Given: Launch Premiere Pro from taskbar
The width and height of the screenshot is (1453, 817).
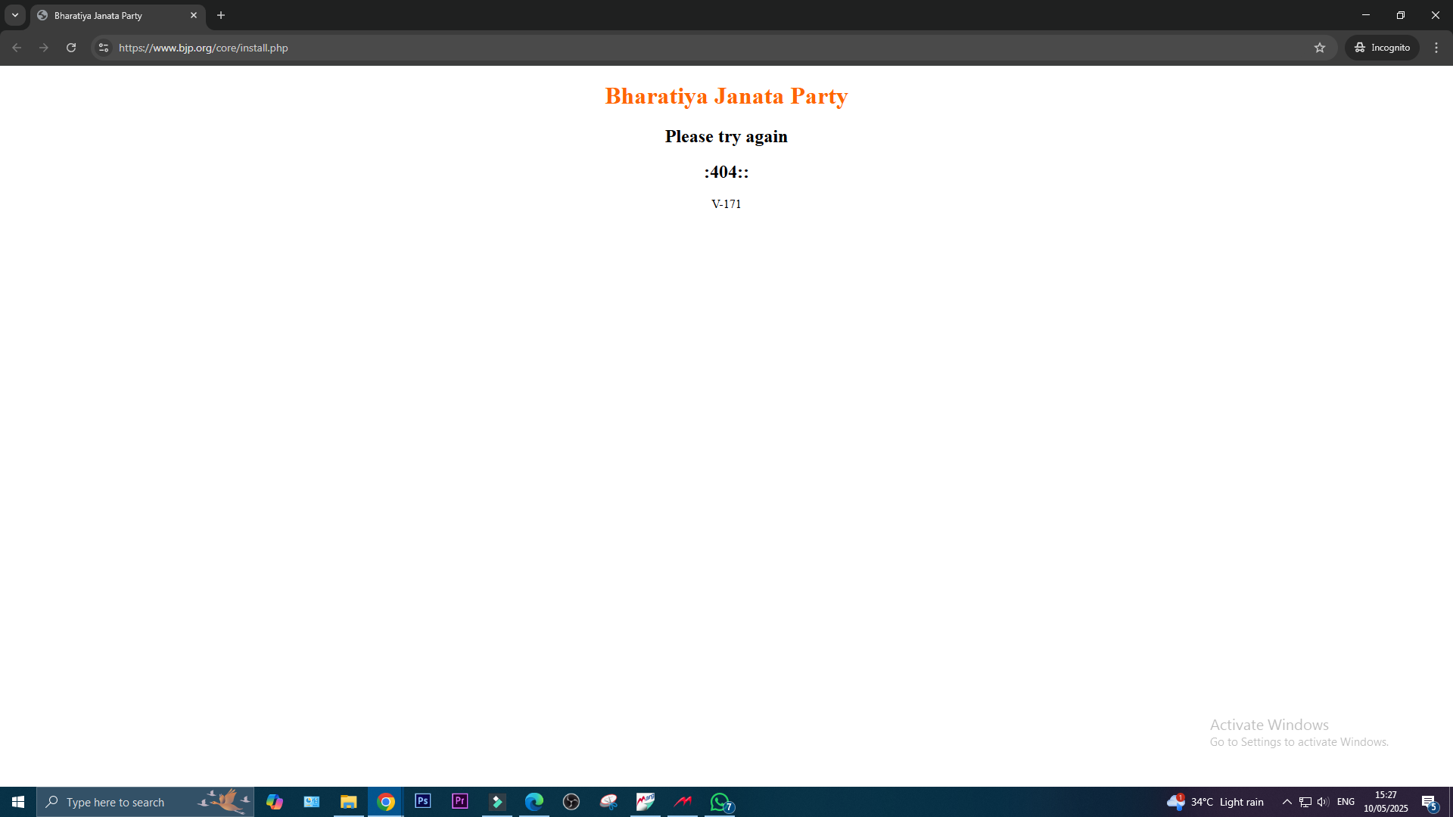Looking at the screenshot, I should [x=459, y=801].
